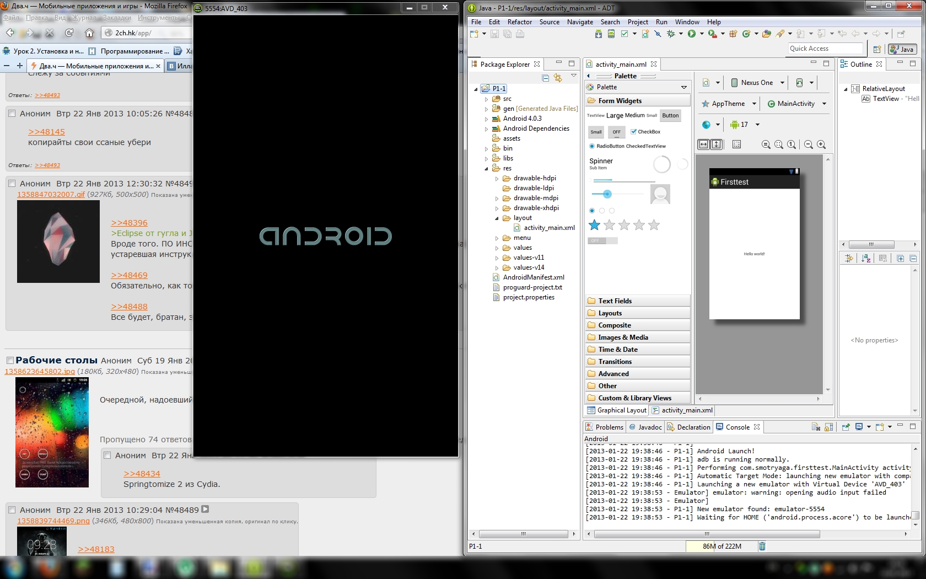Switch to the Java perspective button

[x=902, y=49]
